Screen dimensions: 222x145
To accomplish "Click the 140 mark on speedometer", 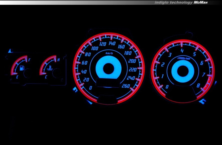I will pyautogui.click(x=112, y=44).
